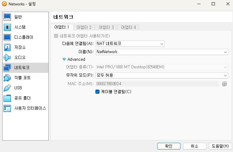Viewport: 233px width, 152px height.
Task: Click the VirtualBox app icon in title bar
Action: 4,4
